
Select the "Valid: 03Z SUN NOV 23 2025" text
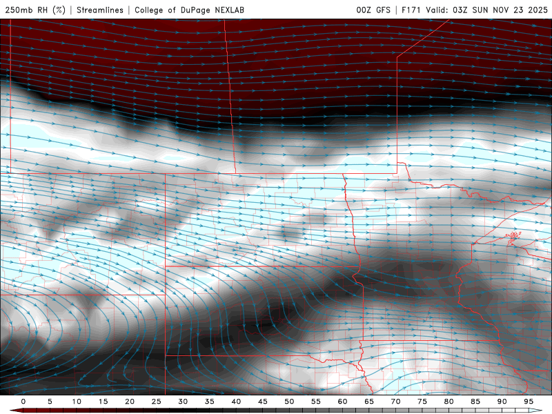487,10
